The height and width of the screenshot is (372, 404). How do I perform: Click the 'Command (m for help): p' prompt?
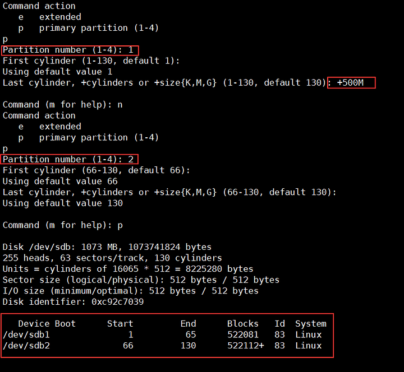pos(63,225)
